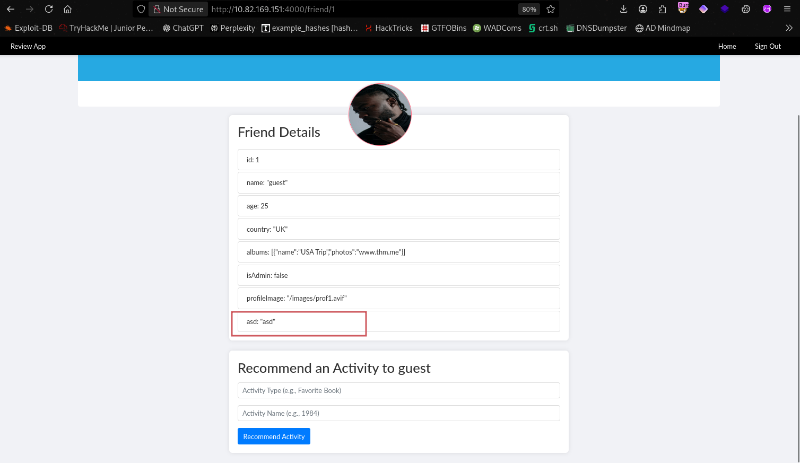Bookmark this page with the star icon

click(551, 9)
